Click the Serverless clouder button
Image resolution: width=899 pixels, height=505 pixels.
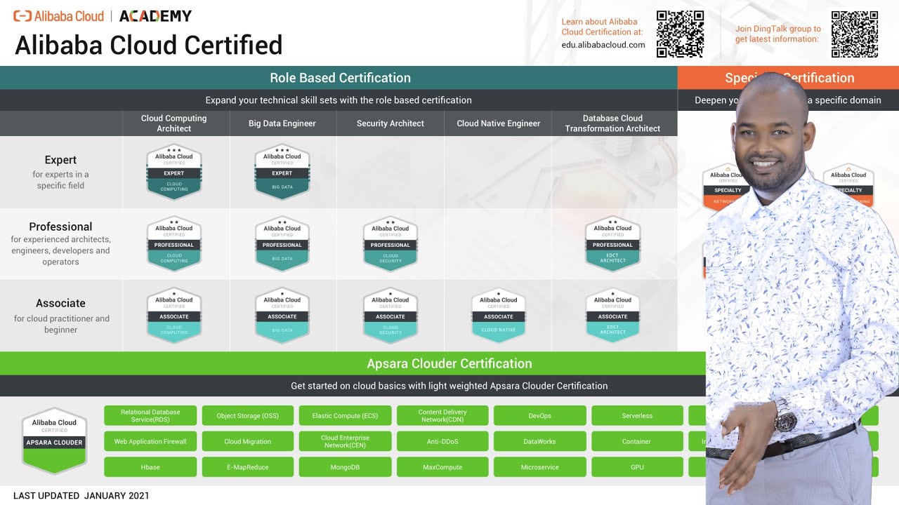click(x=637, y=415)
